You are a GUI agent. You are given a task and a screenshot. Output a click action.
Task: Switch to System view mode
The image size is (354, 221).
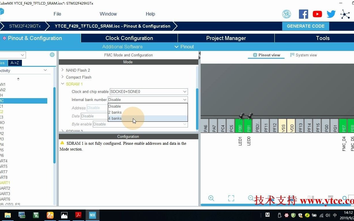304,55
